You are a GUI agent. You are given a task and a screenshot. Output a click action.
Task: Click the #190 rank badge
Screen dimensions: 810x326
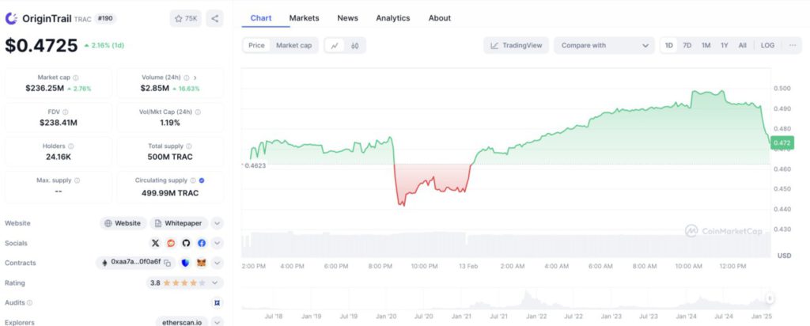pyautogui.click(x=105, y=19)
